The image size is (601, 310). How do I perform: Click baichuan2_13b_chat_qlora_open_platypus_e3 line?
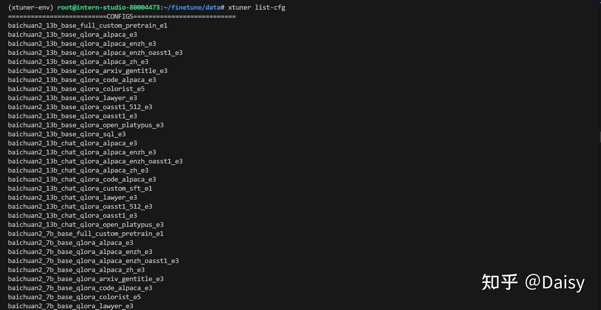[86, 224]
